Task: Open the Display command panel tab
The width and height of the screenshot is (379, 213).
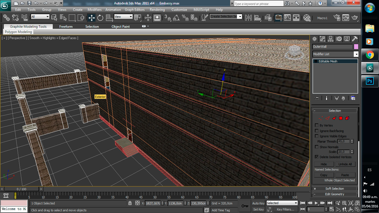Action: pyautogui.click(x=347, y=39)
